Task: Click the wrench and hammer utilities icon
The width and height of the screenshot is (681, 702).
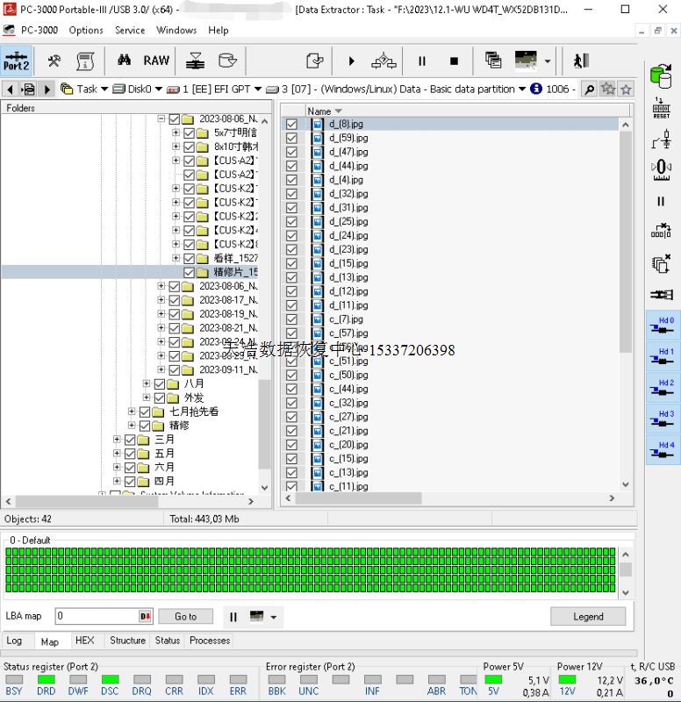Action: pos(54,61)
